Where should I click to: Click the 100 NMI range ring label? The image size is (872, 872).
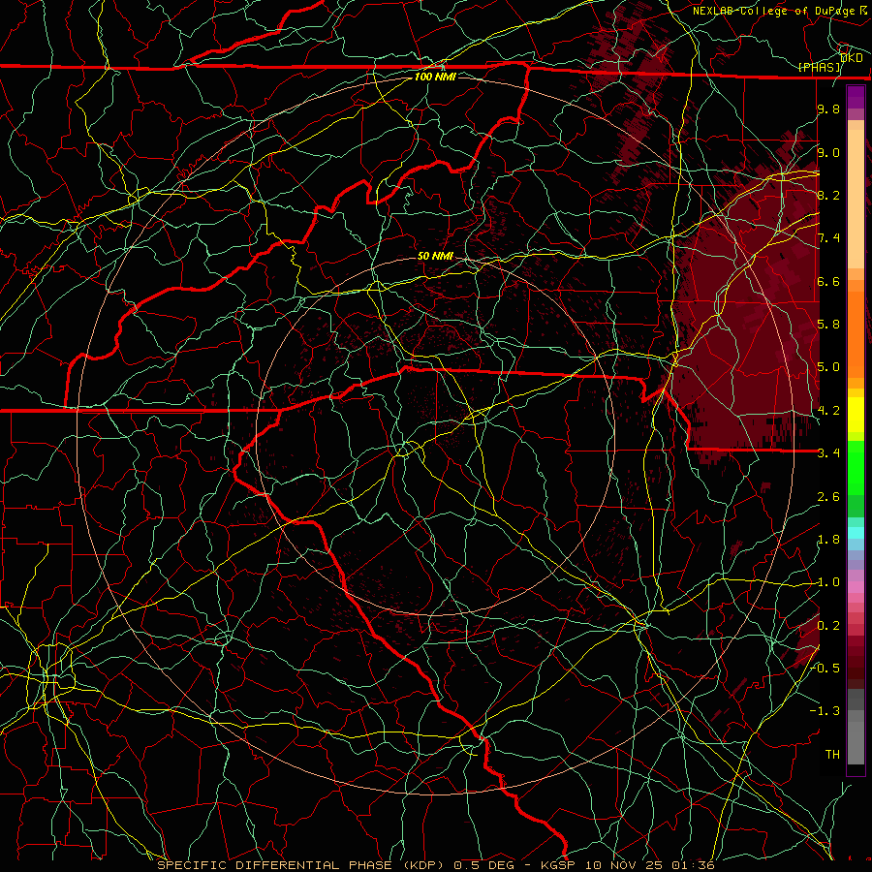[x=435, y=77]
